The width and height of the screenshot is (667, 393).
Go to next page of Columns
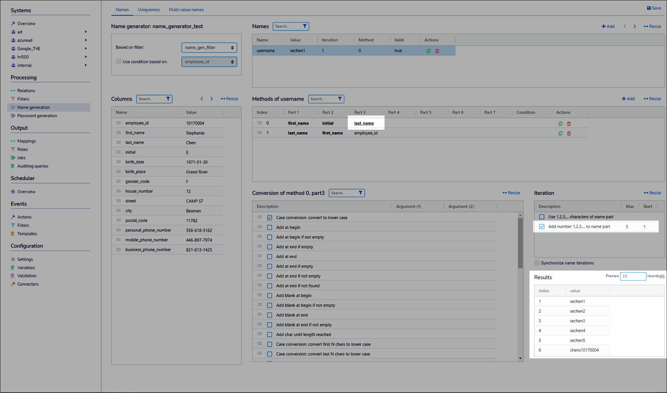point(212,99)
